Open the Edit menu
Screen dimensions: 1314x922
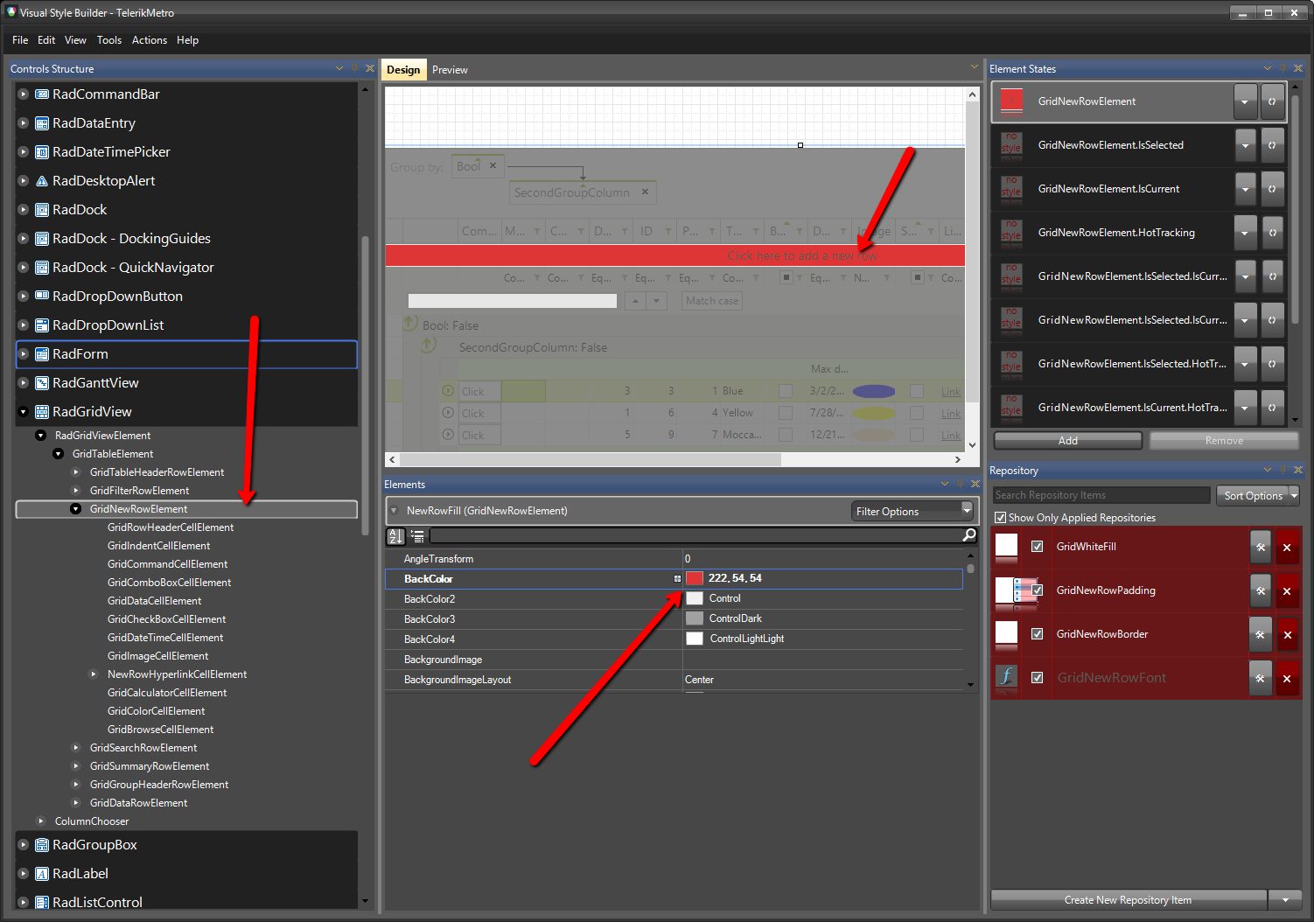click(x=46, y=40)
